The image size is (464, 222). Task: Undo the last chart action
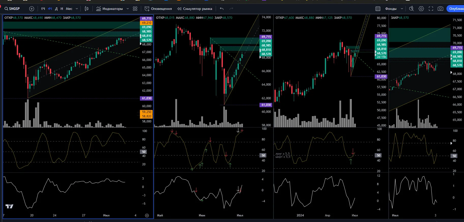(222, 9)
